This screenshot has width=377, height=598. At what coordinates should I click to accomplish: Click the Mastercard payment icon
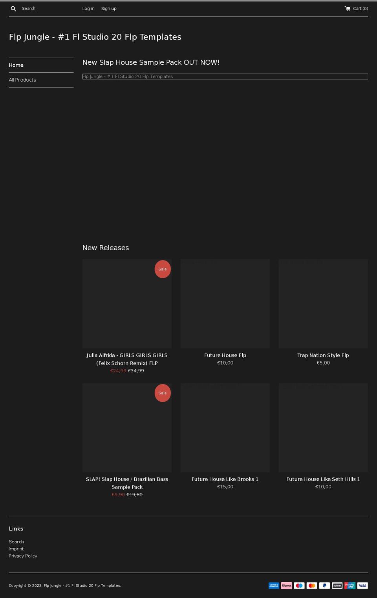(x=312, y=585)
